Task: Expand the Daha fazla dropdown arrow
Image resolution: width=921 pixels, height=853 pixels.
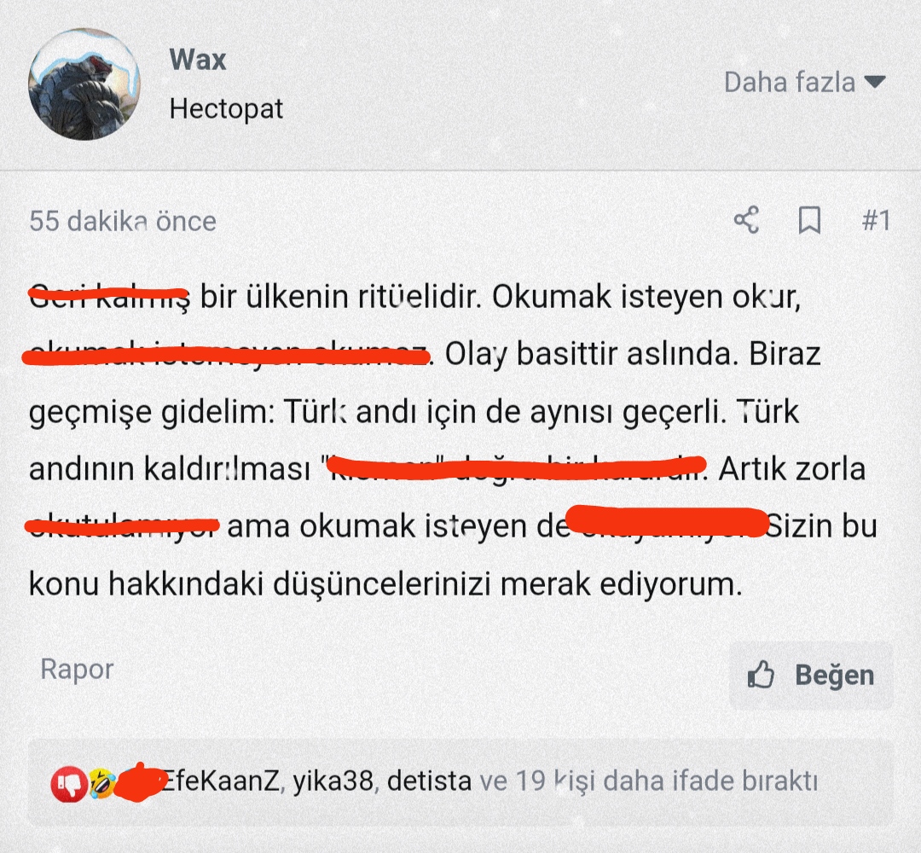Action: [875, 82]
